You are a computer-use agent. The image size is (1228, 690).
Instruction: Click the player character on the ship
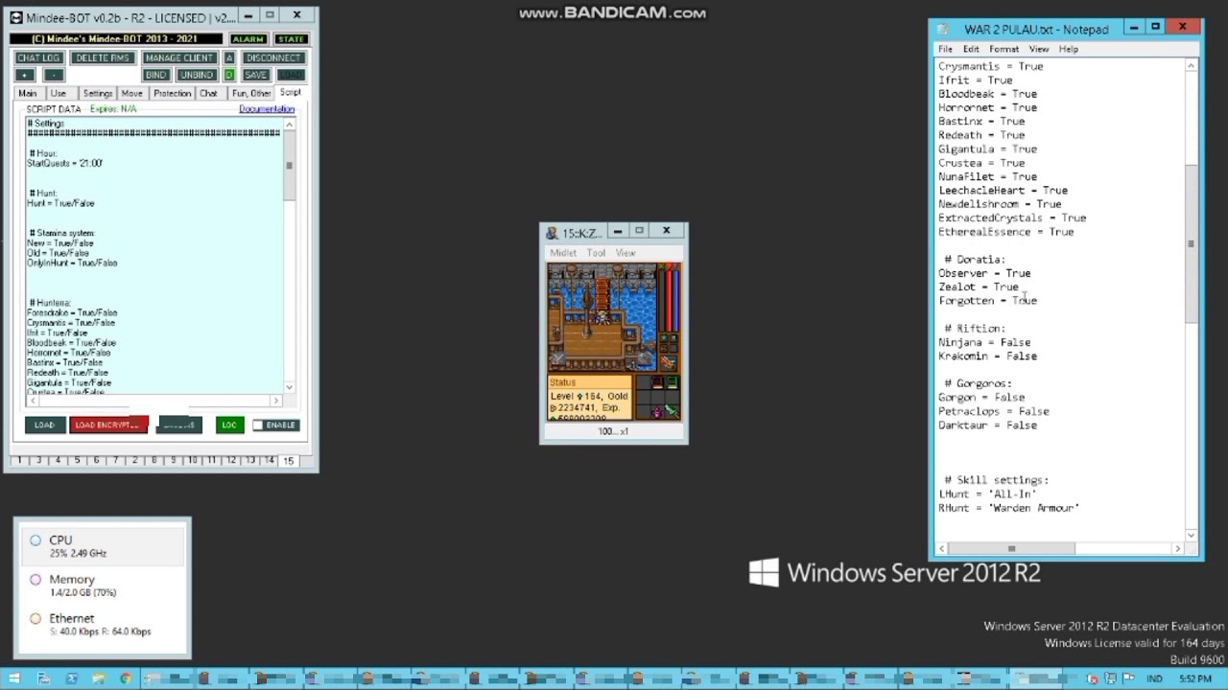(x=602, y=317)
